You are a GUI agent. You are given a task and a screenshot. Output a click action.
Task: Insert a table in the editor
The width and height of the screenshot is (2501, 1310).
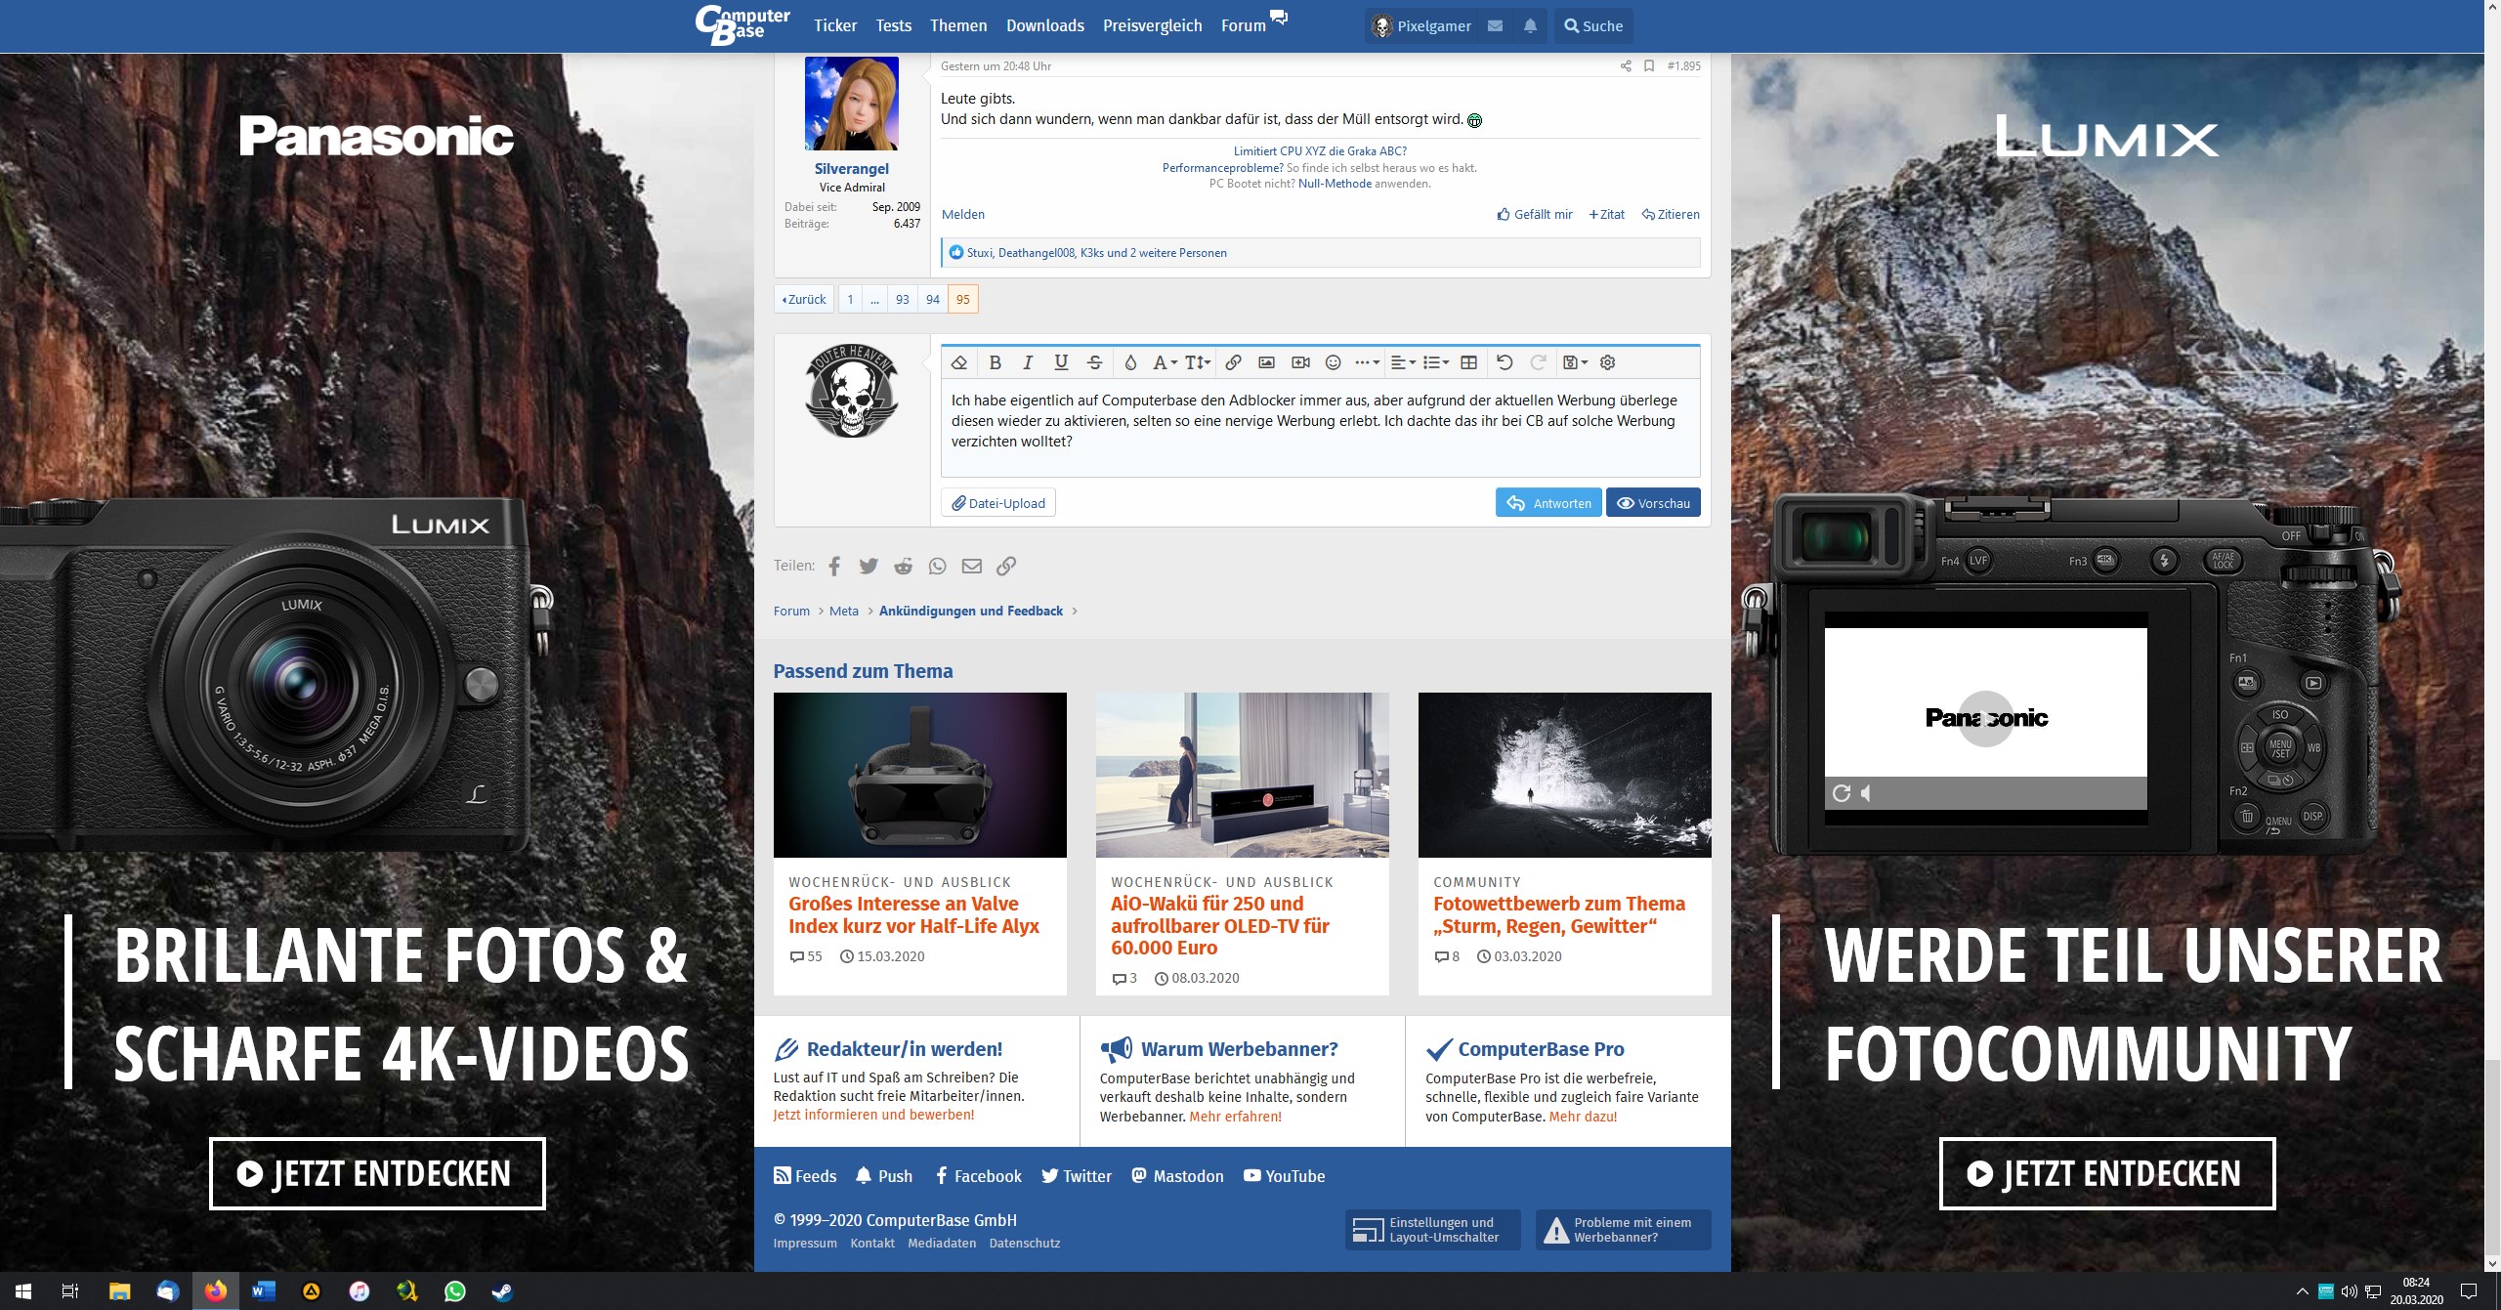(1468, 362)
